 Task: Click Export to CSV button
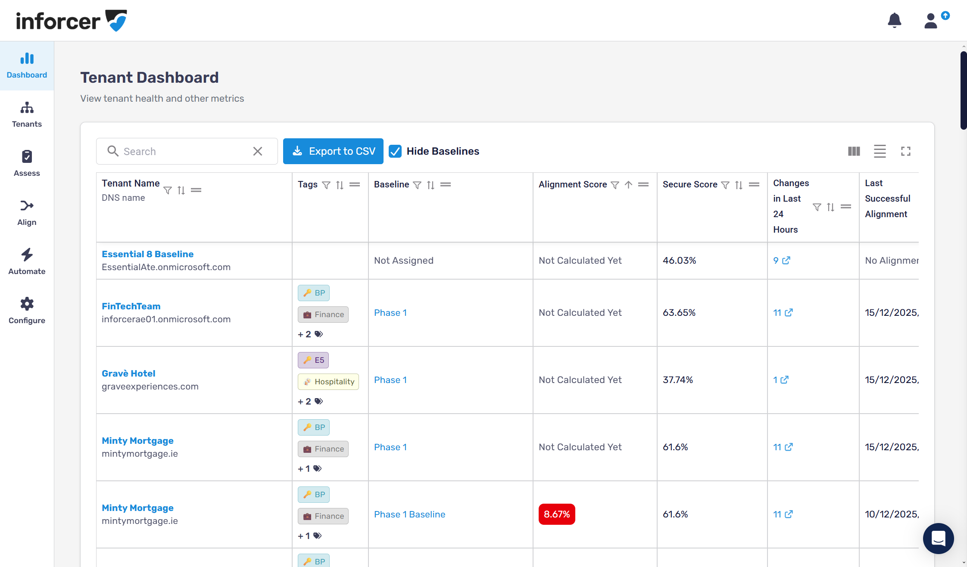tap(333, 151)
